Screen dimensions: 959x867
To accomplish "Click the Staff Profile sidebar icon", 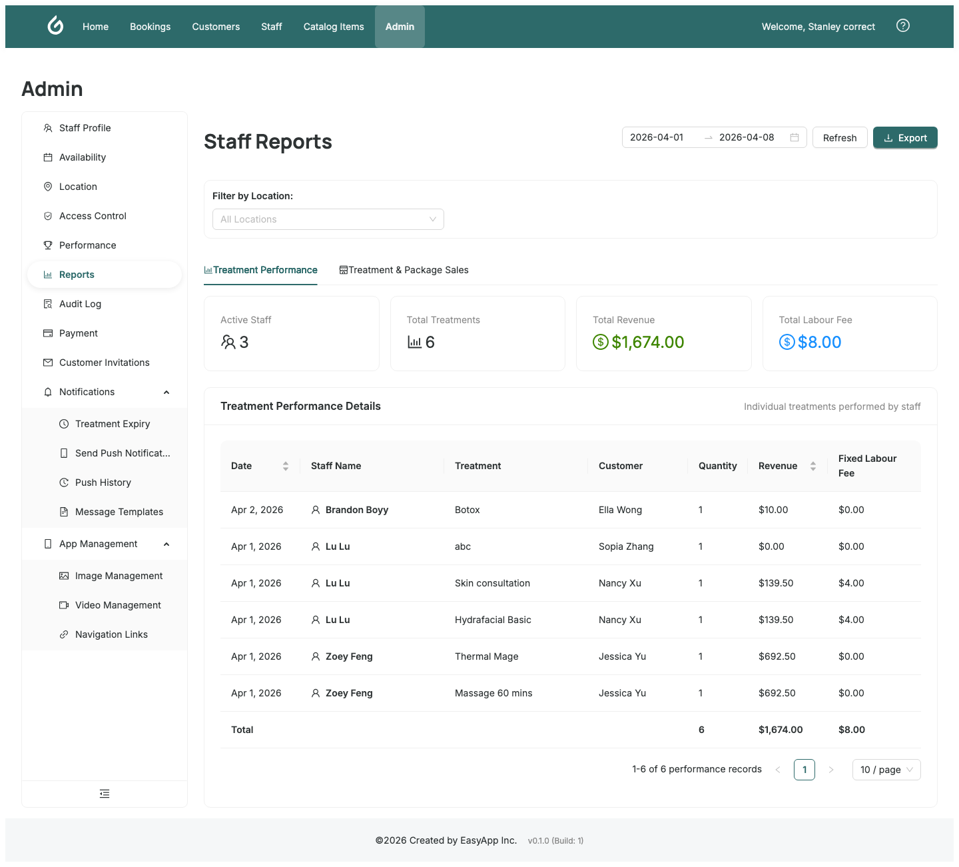I will (48, 128).
